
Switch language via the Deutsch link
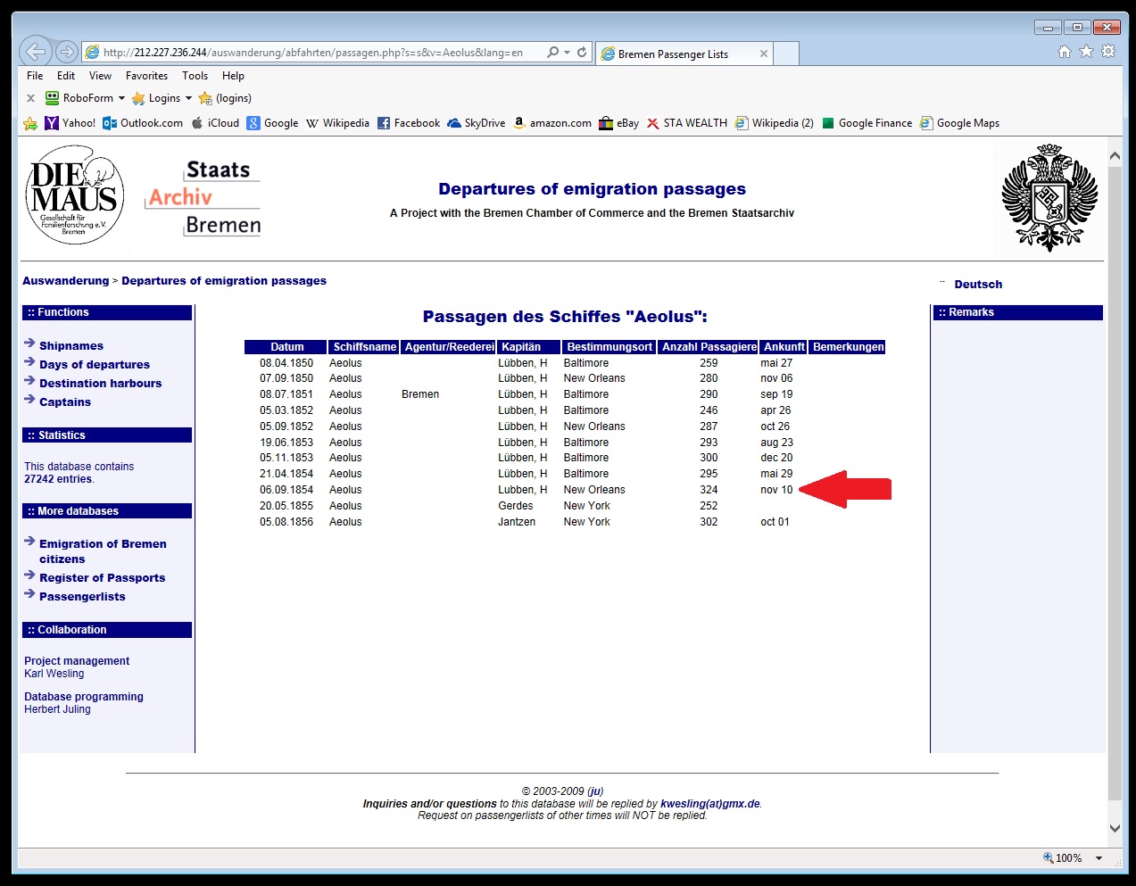(x=978, y=285)
